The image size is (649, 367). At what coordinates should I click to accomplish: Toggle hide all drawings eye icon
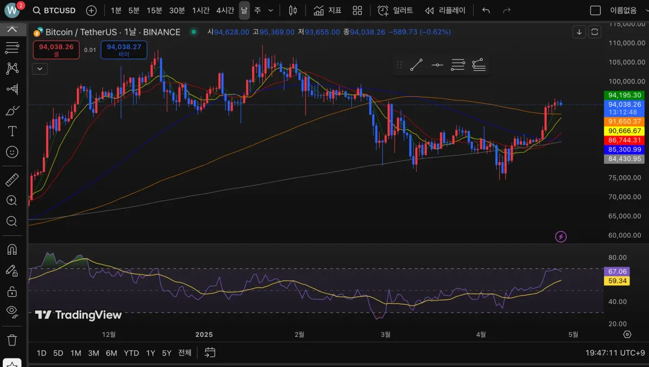[x=12, y=311]
